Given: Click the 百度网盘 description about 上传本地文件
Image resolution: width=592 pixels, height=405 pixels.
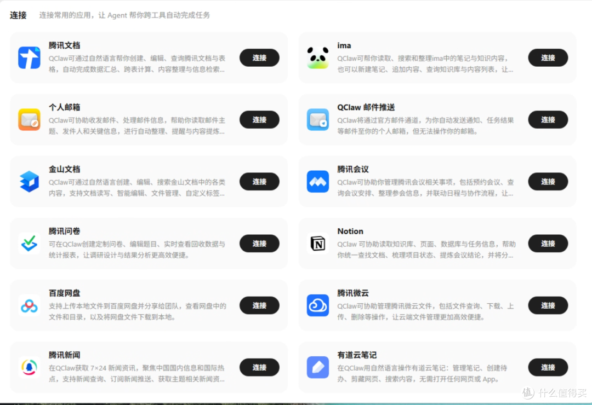Looking at the screenshot, I should (138, 311).
